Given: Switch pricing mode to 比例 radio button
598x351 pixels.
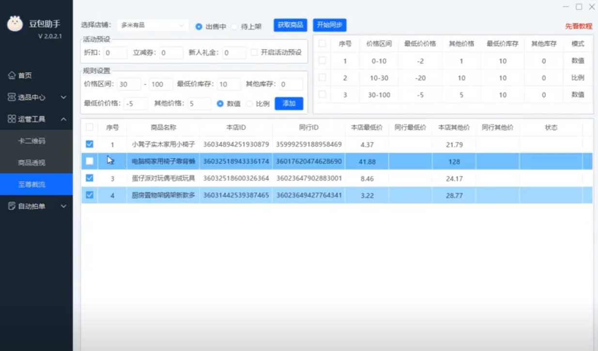Looking at the screenshot, I should 251,104.
